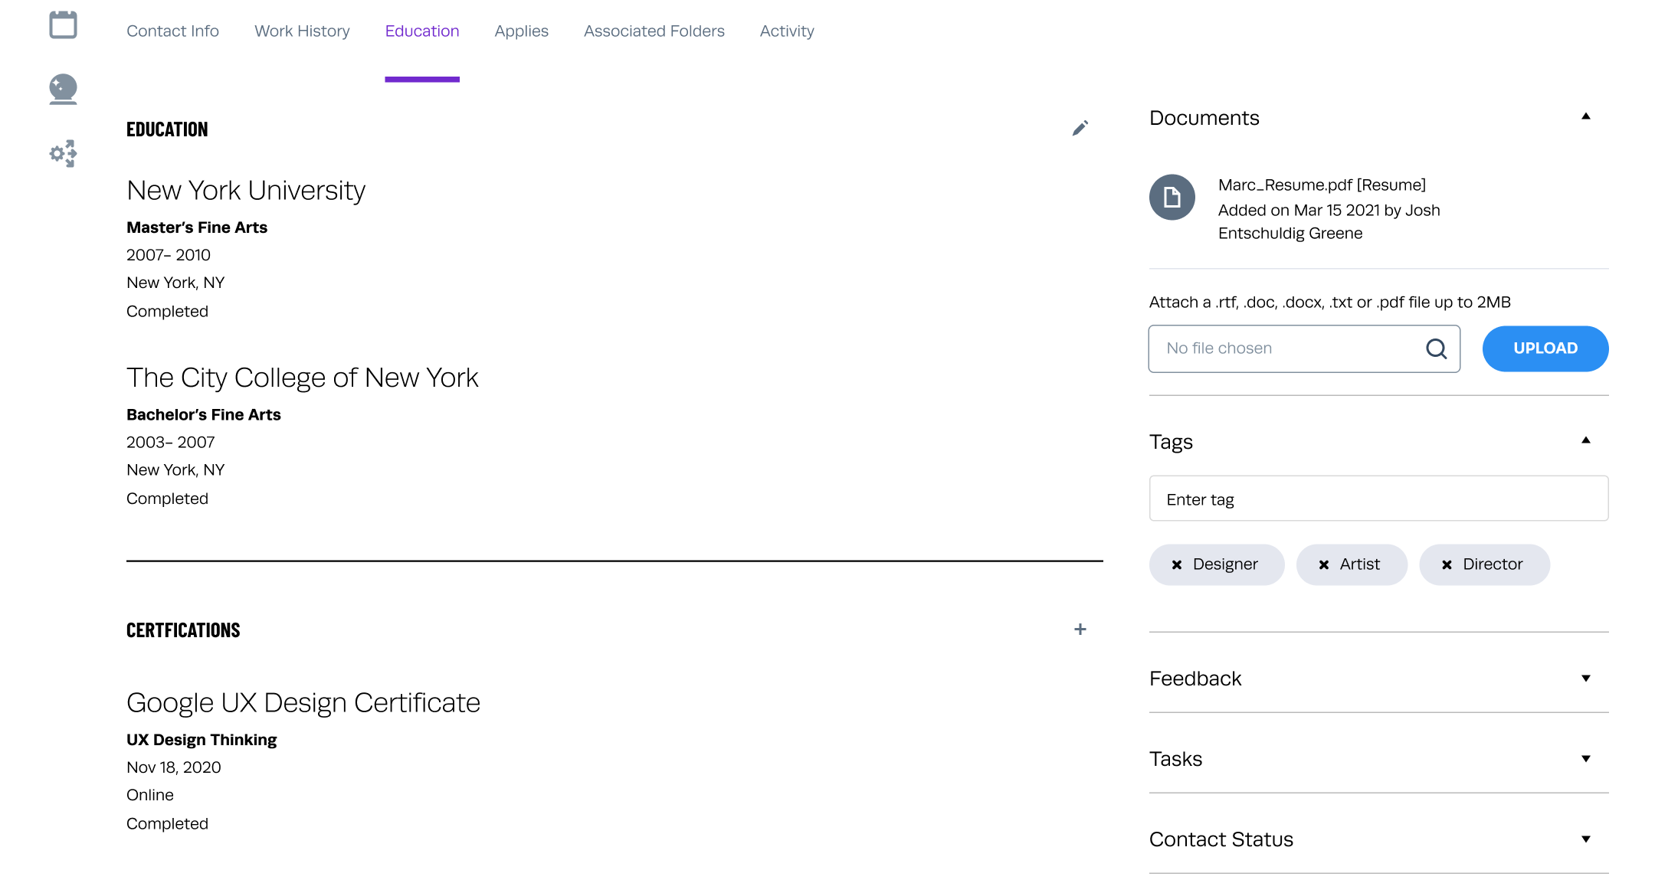The image size is (1655, 893).
Task: Collapse the Tags section
Action: tap(1585, 440)
